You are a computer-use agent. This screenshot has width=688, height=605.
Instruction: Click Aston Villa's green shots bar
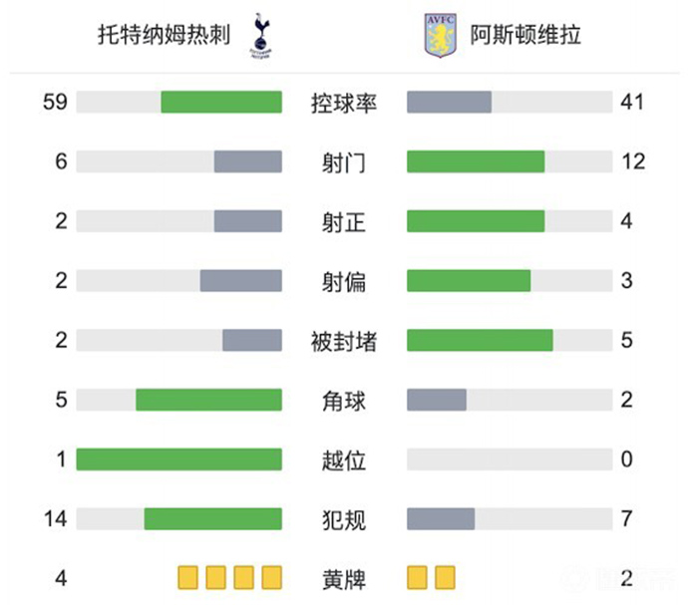point(476,161)
